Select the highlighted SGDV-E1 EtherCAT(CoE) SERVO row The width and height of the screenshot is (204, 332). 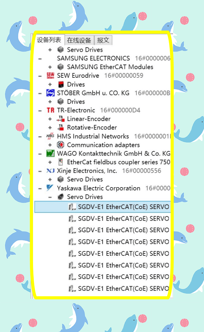pyautogui.click(x=102, y=207)
